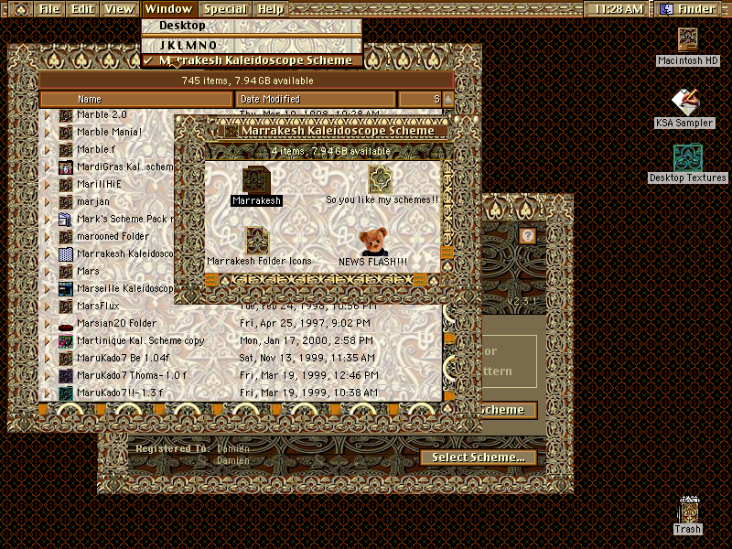Click the MarillHiE row icon

coord(65,185)
